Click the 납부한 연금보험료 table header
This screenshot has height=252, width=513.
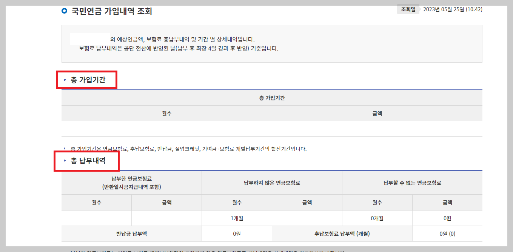[132, 183]
